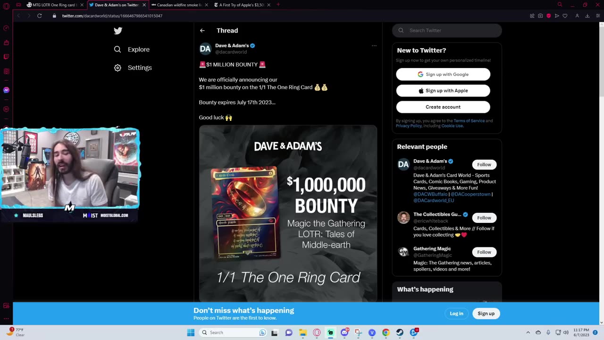The image size is (604, 340).
Task: Open a new tab with the plus button
Action: pos(278,5)
